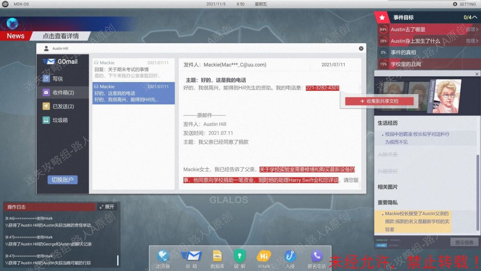Click highlighted text about 学校实验室 donation
Screen dimensions: 481x271
point(269,175)
